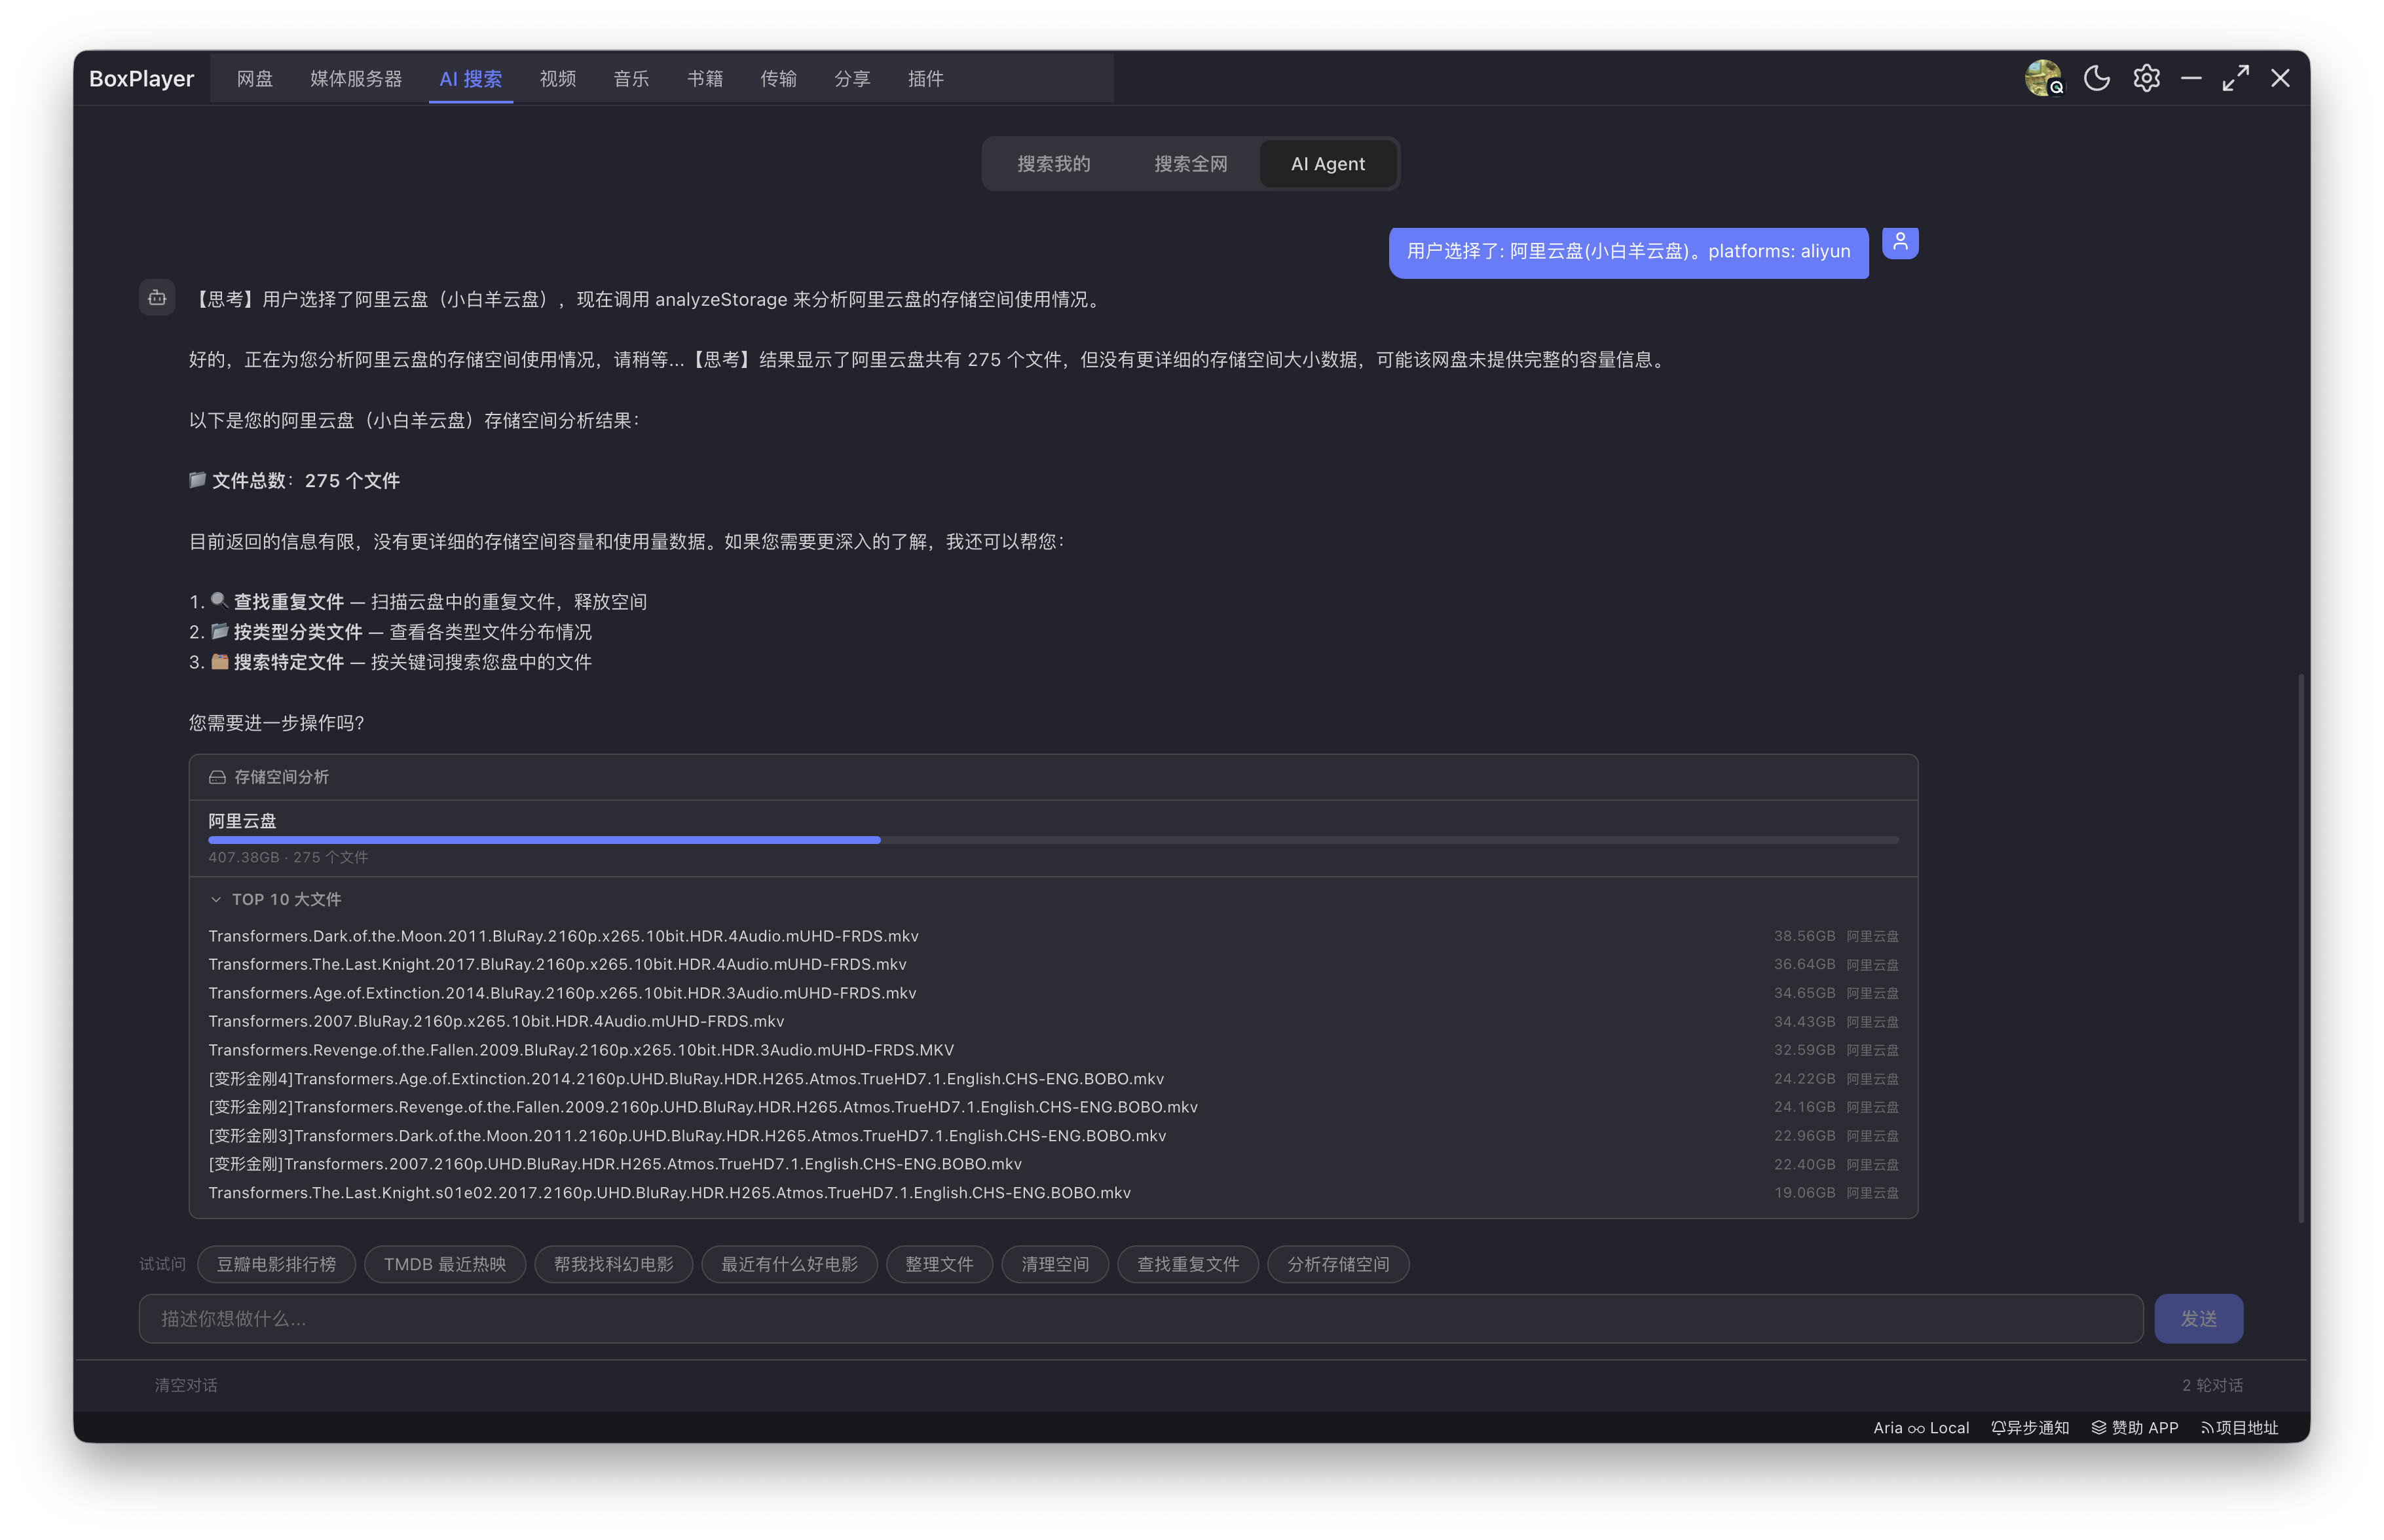Click [变形金刚2]Transformers.Revenge.of.the.Fallen file row
Image resolution: width=2384 pixels, height=1540 pixels.
[1053, 1107]
